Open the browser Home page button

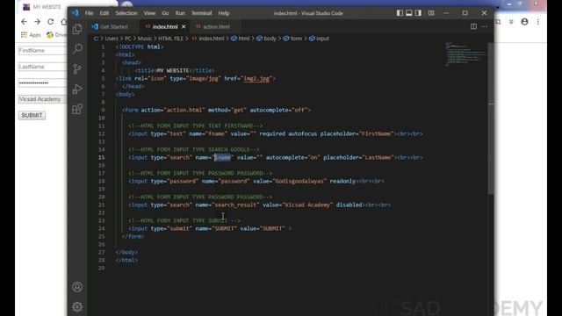pyautogui.click(x=64, y=22)
